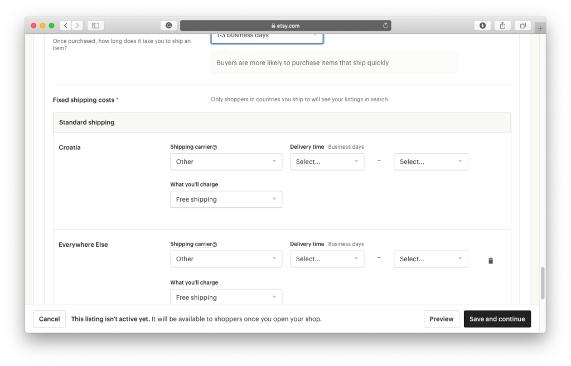This screenshot has width=571, height=366.
Task: Click the Cancel button
Action: point(50,319)
